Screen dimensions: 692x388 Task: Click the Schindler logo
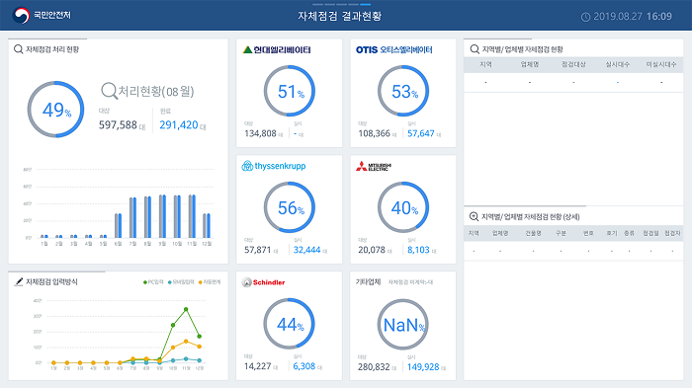264,282
